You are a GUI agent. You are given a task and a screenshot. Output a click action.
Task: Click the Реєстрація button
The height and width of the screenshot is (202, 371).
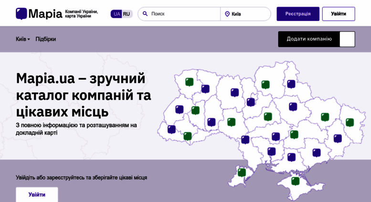pyautogui.click(x=298, y=14)
